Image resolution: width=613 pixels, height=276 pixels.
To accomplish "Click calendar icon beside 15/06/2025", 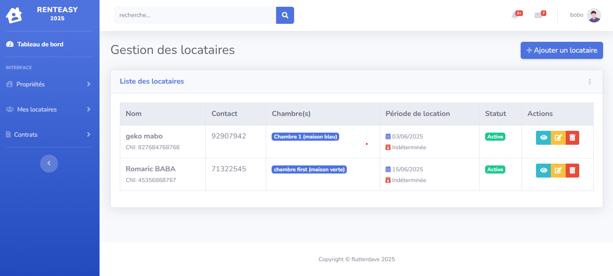I will [388, 169].
